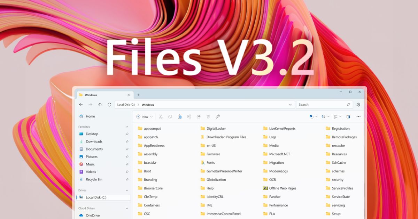This screenshot has height=219, width=418.
Task: Click the Cut scissors icon
Action: coord(161,117)
